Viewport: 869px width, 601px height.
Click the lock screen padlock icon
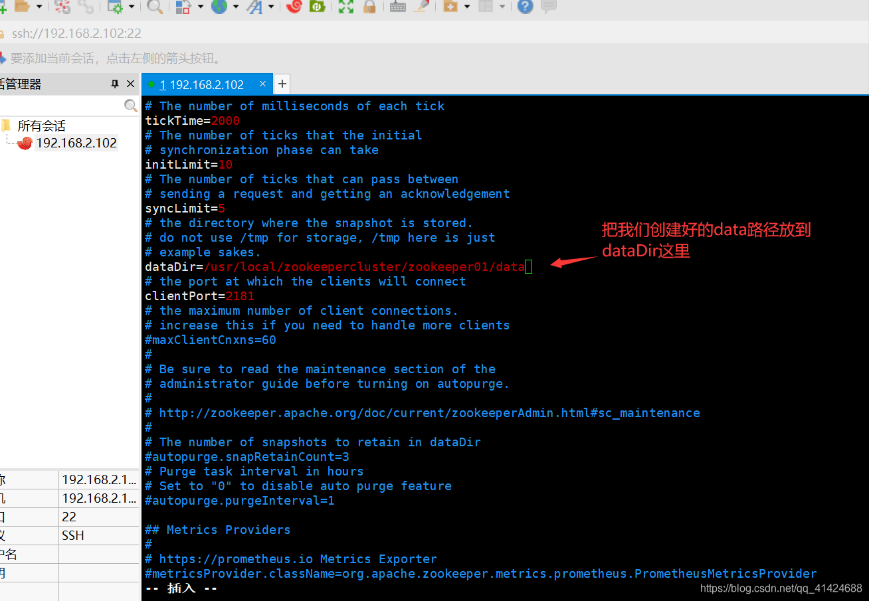pos(369,7)
